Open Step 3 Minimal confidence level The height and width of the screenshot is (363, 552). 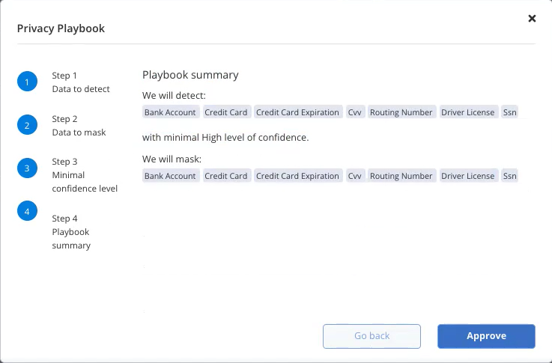(x=85, y=175)
